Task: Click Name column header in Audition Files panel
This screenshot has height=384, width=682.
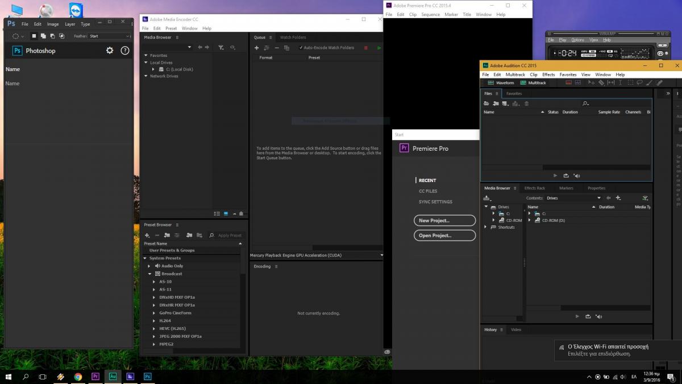Action: tap(489, 112)
